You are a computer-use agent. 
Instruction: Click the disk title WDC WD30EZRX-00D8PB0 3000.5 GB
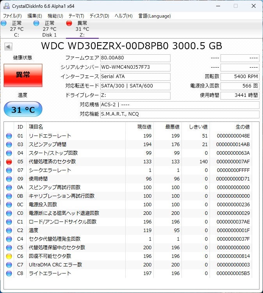[x=131, y=46]
